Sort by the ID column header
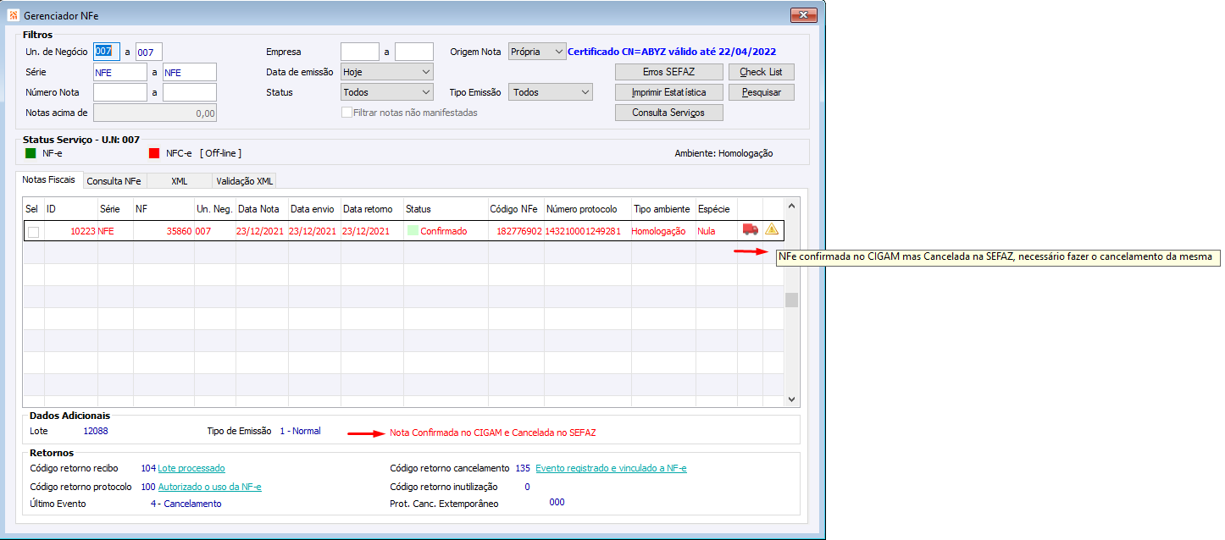 (70, 209)
